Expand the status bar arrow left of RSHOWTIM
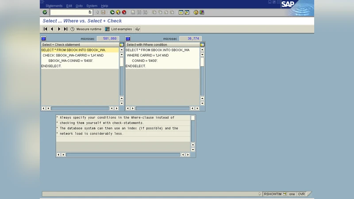The height and width of the screenshot is (199, 354). (260, 194)
